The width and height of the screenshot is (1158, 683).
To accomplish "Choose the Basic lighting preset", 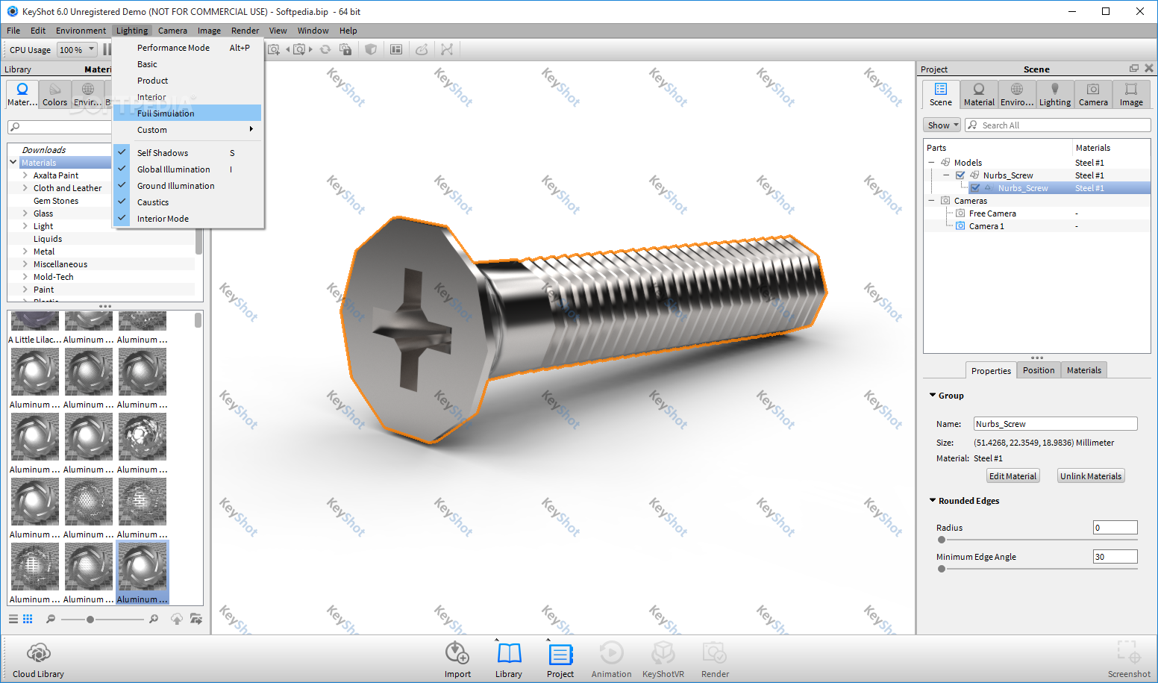I will point(187,64).
